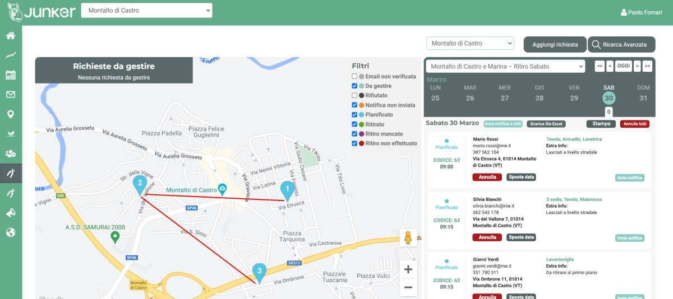Cancel Silvia Bianchi's request with Annulla

point(487,237)
